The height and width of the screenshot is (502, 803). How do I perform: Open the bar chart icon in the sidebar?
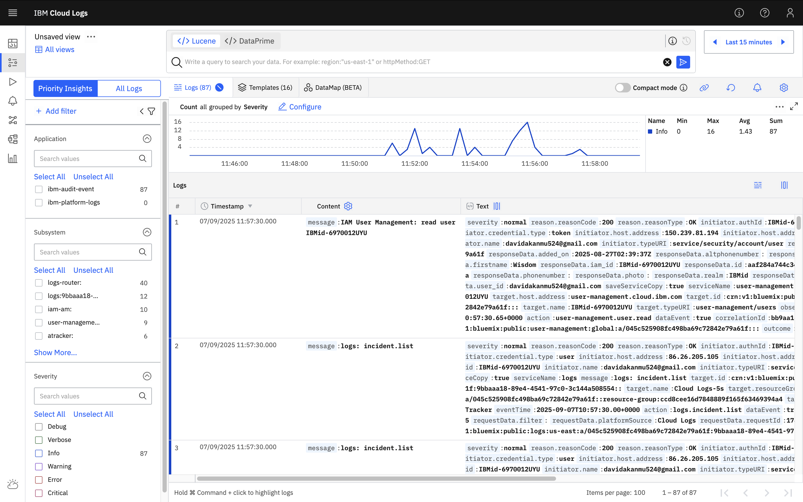(12, 159)
